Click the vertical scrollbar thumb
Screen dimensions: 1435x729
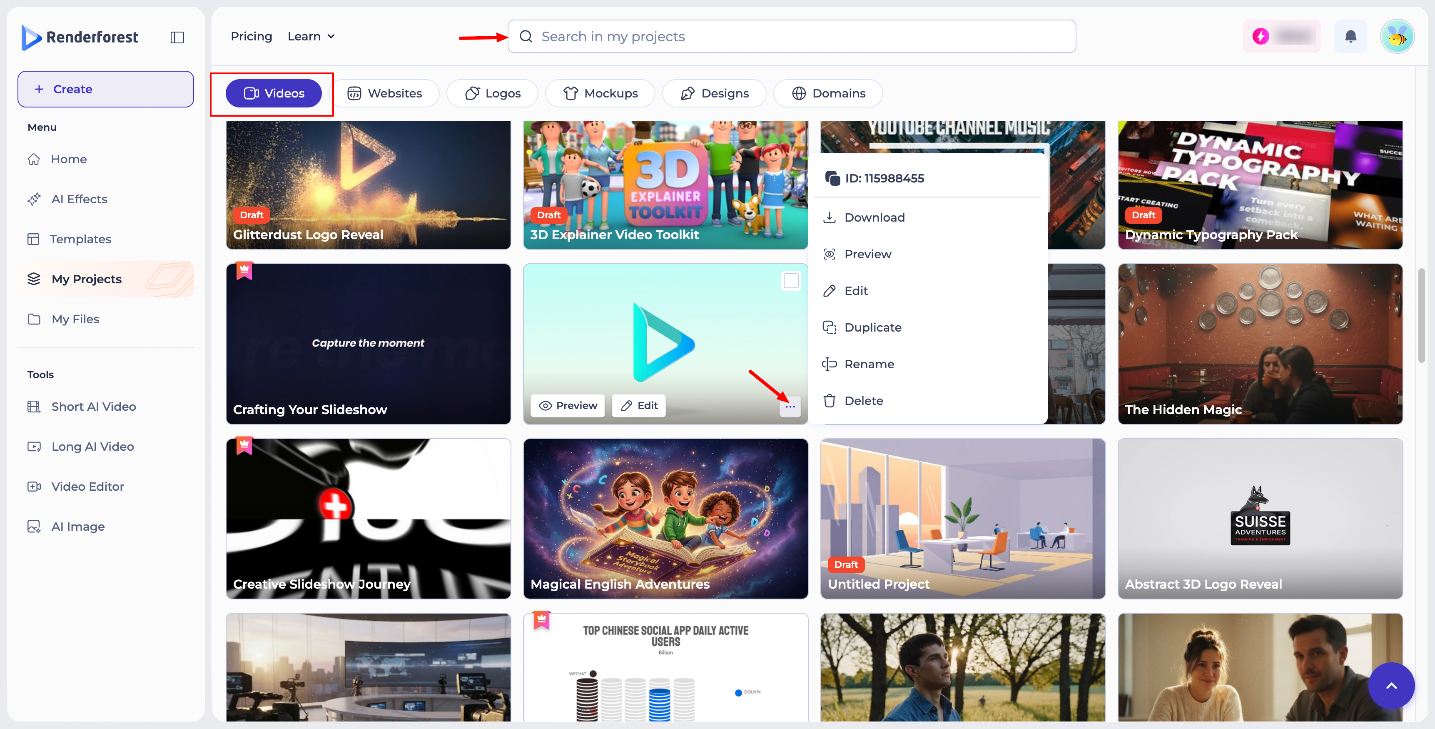coord(1421,315)
